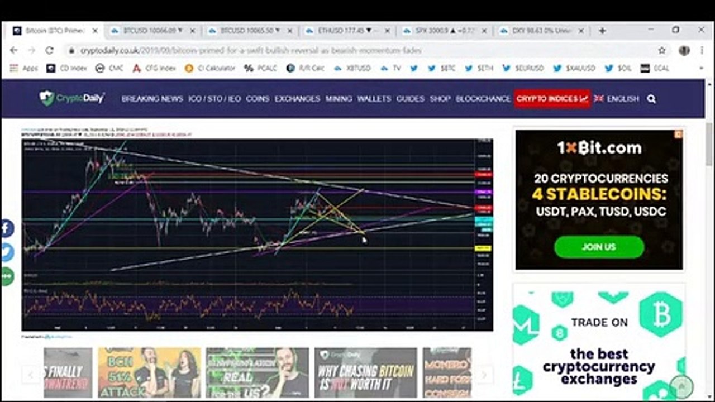Open the R/R Calc bookmark
The height and width of the screenshot is (402, 715).
(x=306, y=68)
